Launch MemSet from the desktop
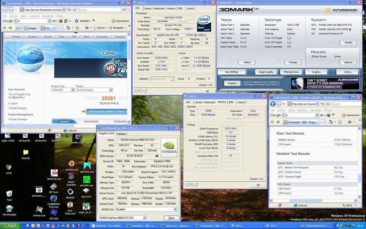 click(x=70, y=194)
